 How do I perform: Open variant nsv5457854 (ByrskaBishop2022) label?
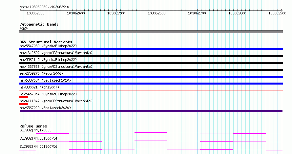[48, 94]
